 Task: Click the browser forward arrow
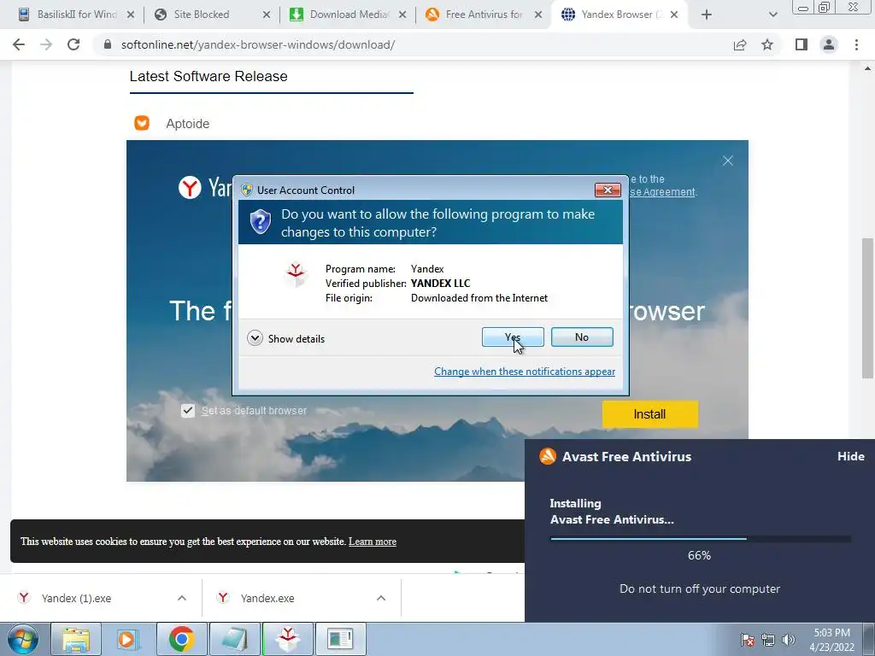(46, 44)
